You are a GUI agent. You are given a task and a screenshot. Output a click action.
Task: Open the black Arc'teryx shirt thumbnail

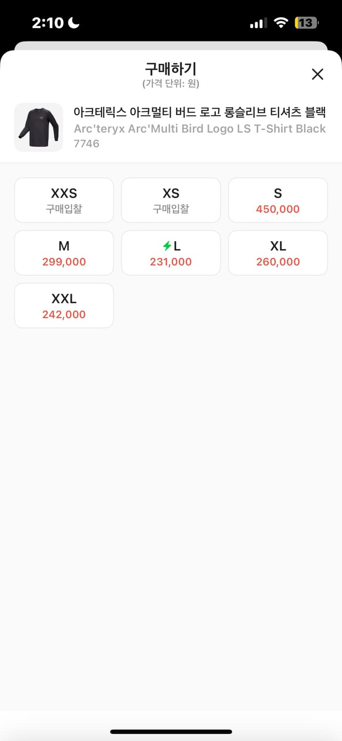(39, 127)
